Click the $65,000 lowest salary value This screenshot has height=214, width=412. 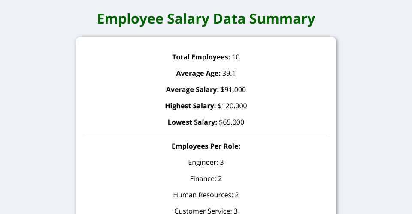pos(231,122)
